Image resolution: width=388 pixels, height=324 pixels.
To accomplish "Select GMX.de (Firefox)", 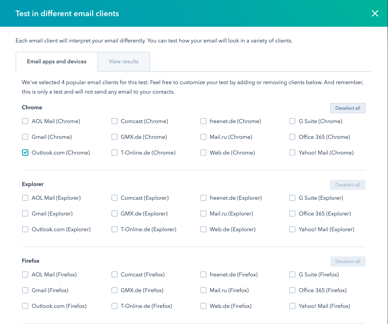I will click(x=115, y=290).
